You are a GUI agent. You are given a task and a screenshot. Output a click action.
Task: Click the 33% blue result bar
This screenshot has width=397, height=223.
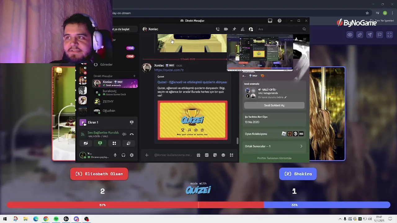point(327,205)
